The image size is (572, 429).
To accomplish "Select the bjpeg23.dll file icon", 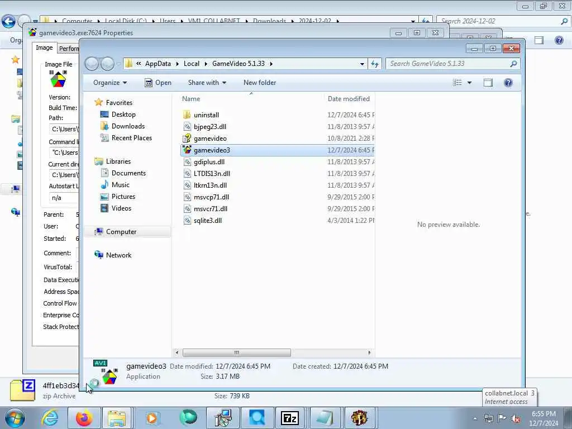I will (187, 127).
